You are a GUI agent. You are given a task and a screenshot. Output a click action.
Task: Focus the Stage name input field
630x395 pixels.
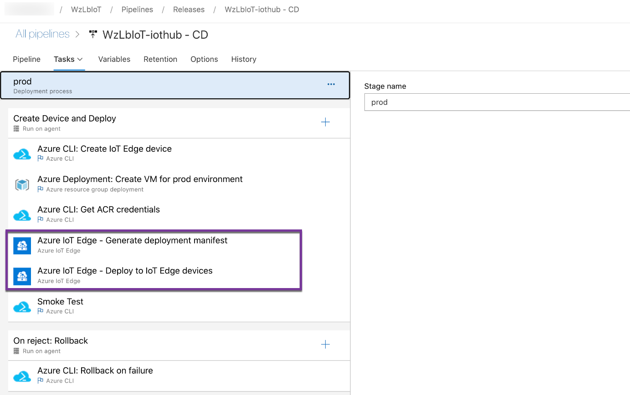coord(497,102)
